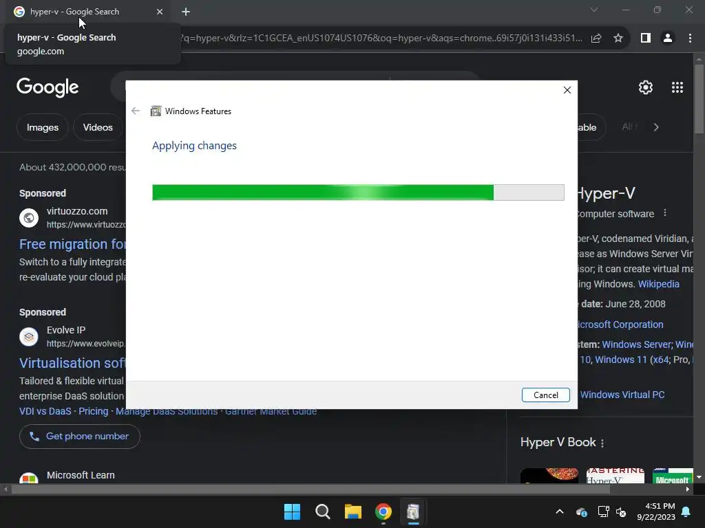Select the Images search filter
Viewport: 705px width, 528px height.
42,127
